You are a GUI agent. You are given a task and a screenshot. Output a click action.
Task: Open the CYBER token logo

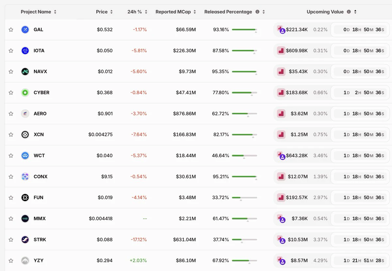[x=25, y=93]
